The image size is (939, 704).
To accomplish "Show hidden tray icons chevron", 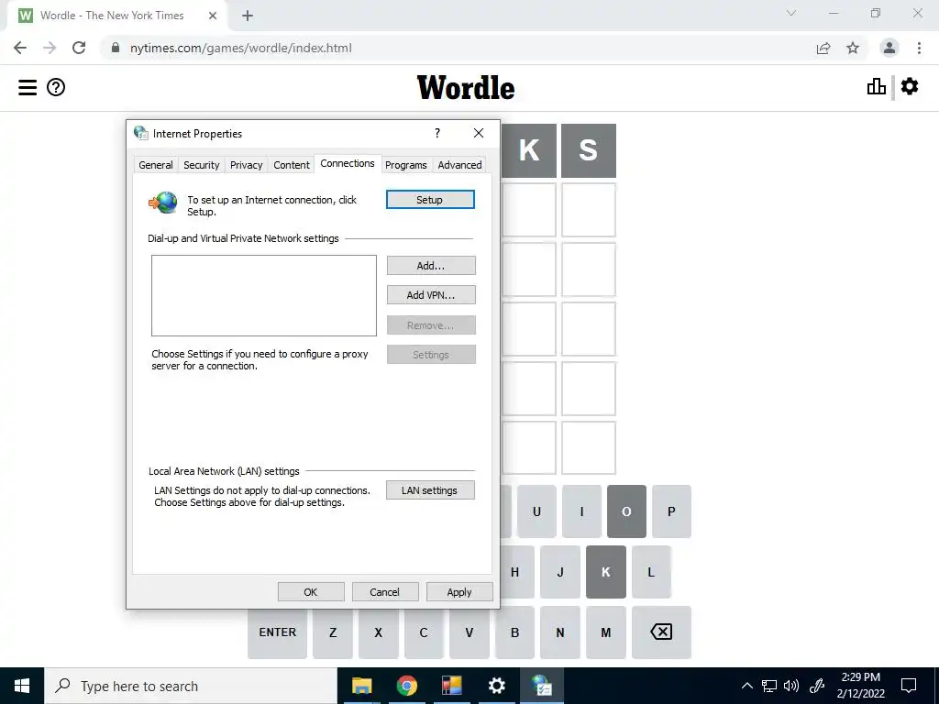I will pyautogui.click(x=746, y=686).
